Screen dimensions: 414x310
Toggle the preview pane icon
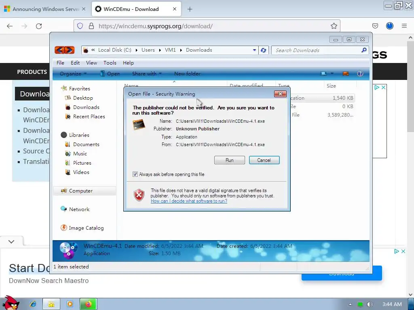point(346,73)
